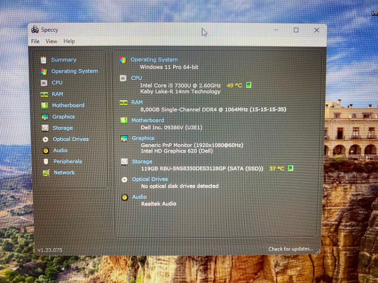Click the Graphics monitor icon in sidebar

click(44, 117)
